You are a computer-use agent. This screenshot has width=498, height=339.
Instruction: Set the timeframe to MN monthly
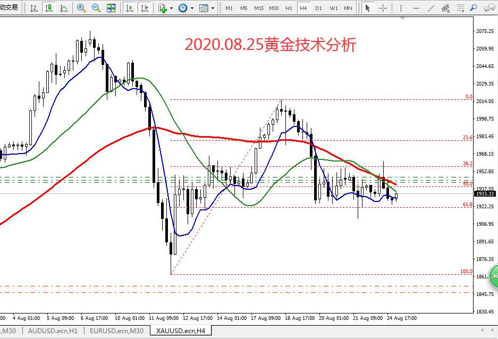pos(348,9)
